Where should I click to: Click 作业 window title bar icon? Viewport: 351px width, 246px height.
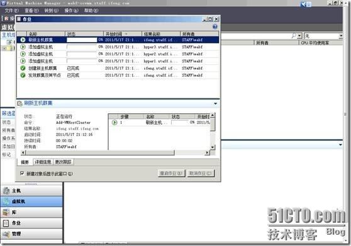pos(19,19)
